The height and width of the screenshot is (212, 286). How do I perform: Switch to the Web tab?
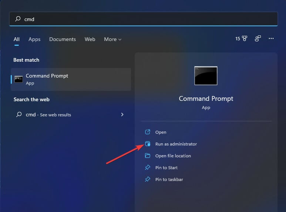coord(90,39)
